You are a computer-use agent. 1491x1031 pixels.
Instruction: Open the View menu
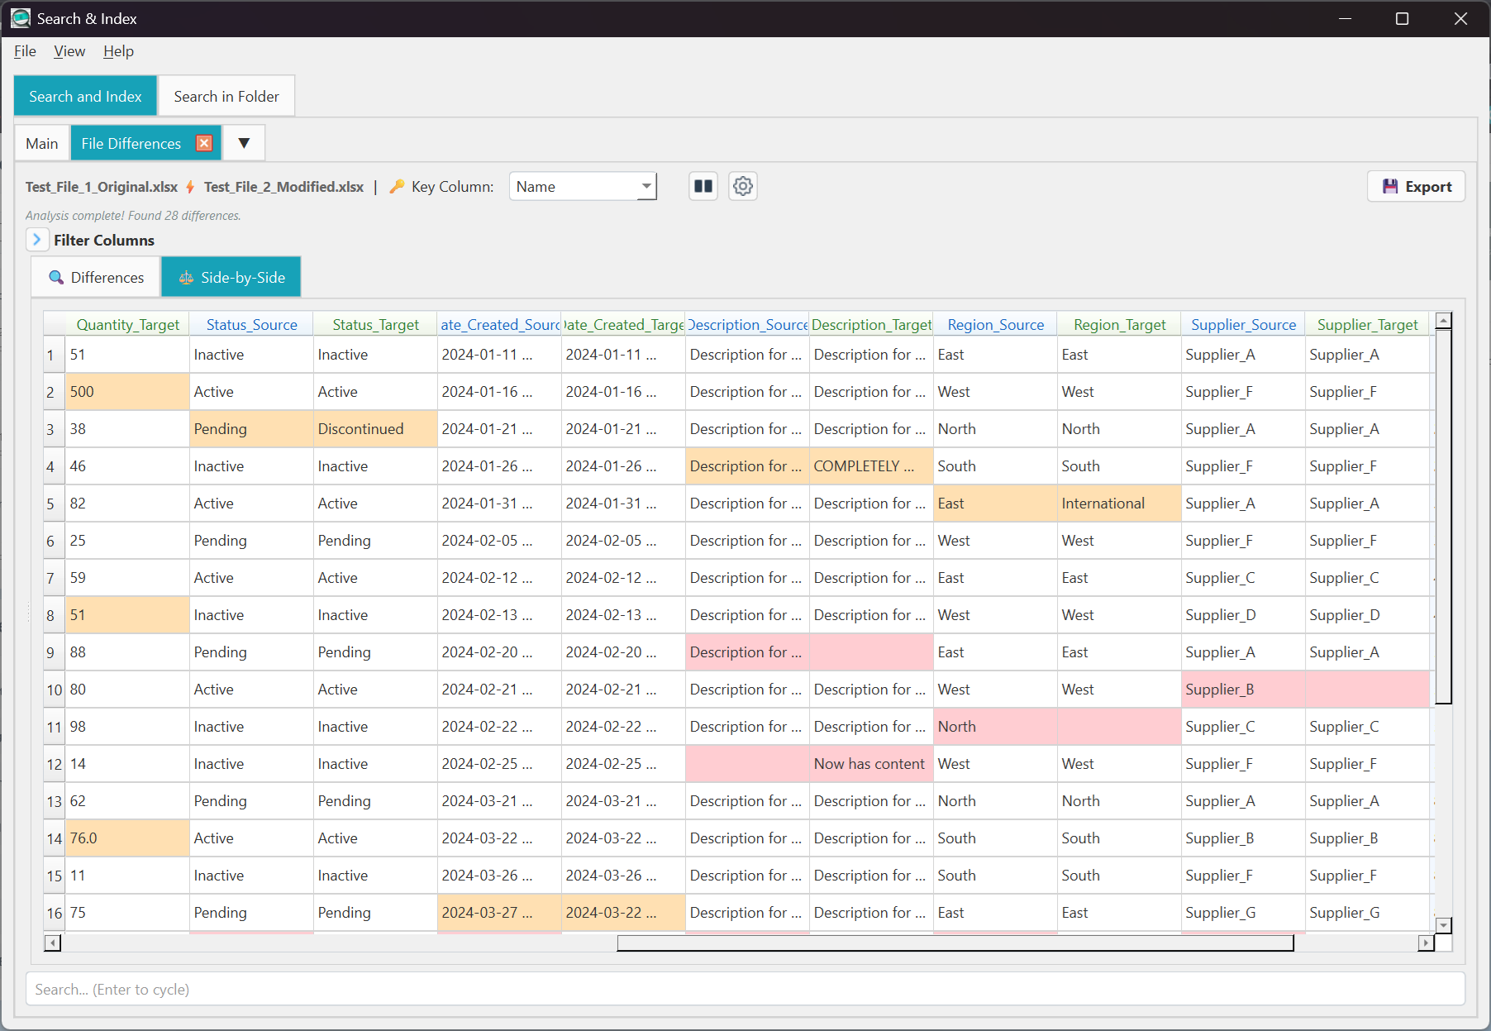point(69,50)
